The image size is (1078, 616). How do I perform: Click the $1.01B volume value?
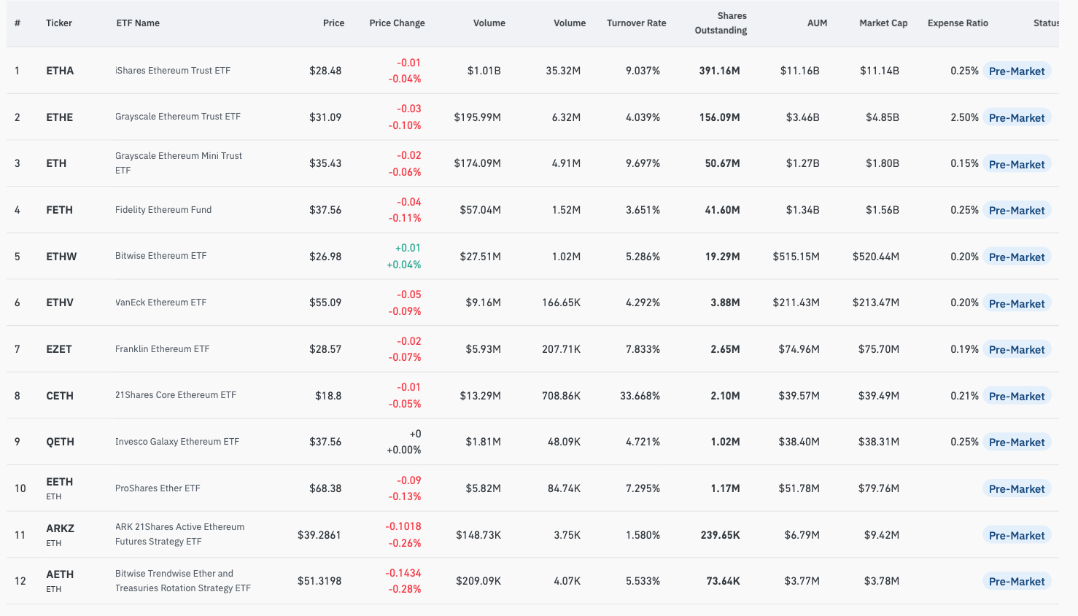(484, 71)
